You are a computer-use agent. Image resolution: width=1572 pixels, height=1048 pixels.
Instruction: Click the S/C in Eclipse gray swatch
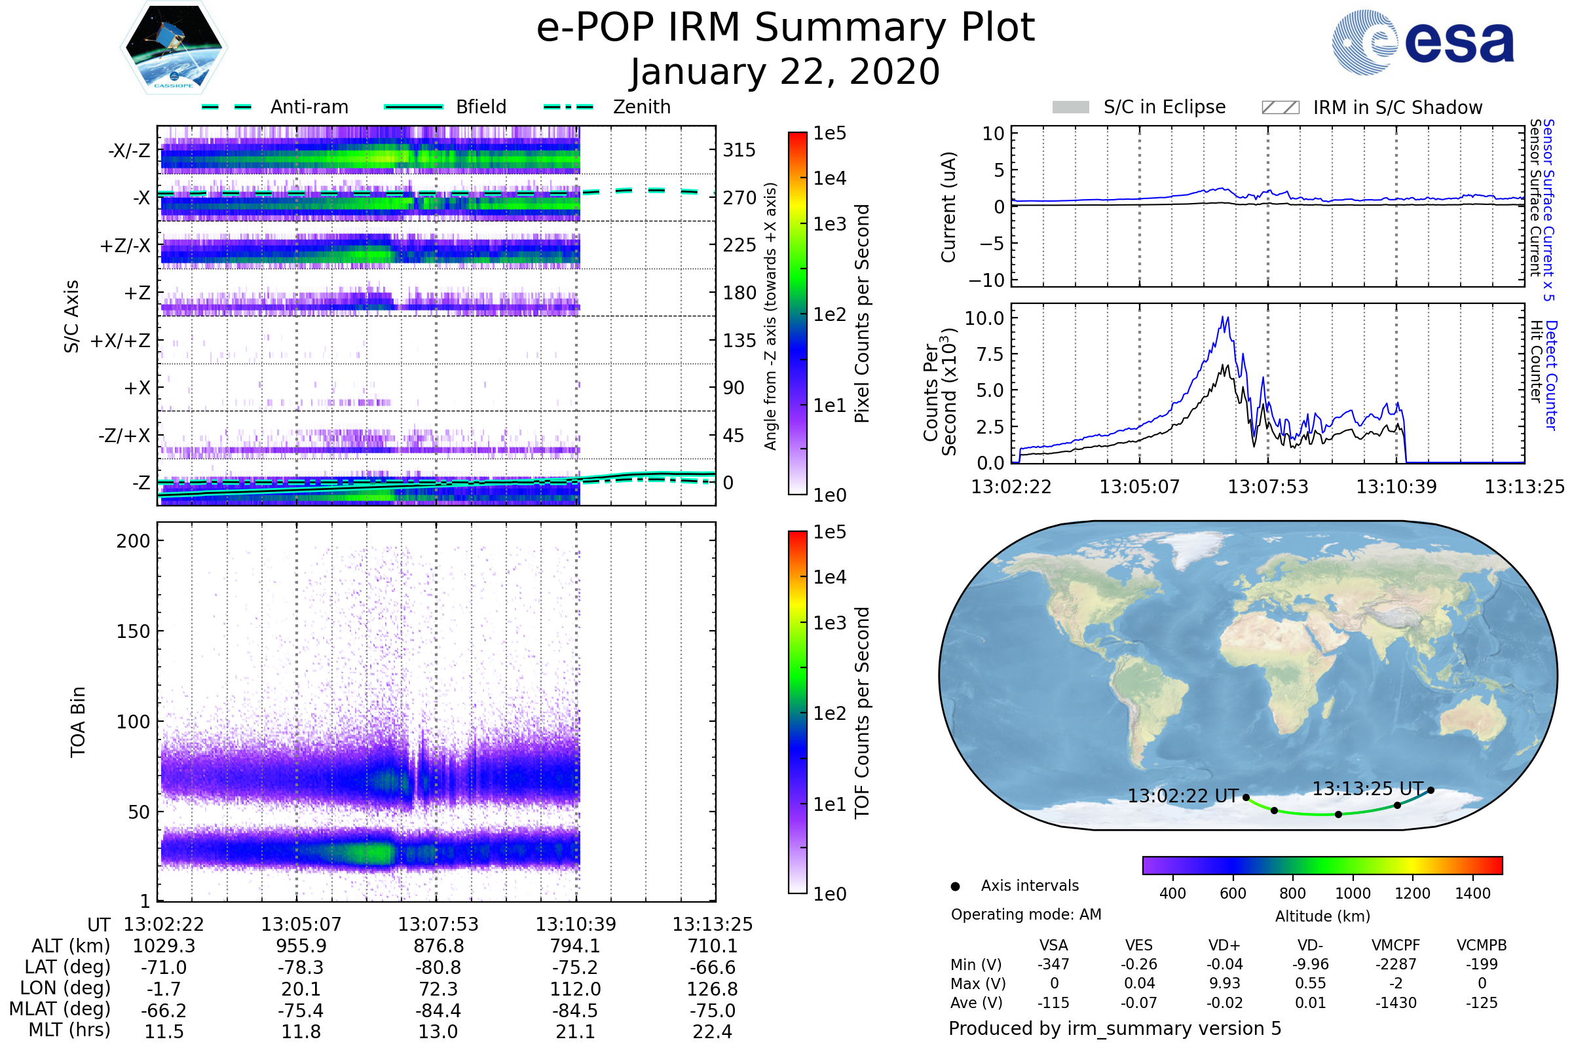click(x=1070, y=107)
